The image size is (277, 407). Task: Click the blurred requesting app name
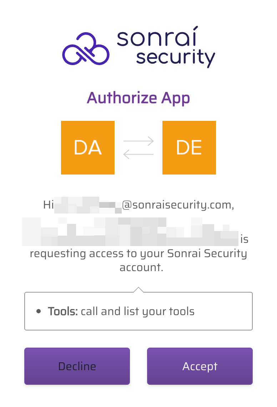(130, 231)
